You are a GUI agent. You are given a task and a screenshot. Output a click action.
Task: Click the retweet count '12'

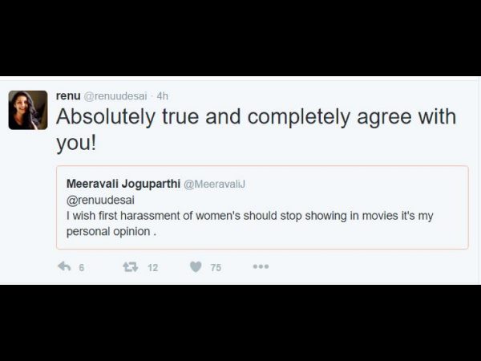152,268
